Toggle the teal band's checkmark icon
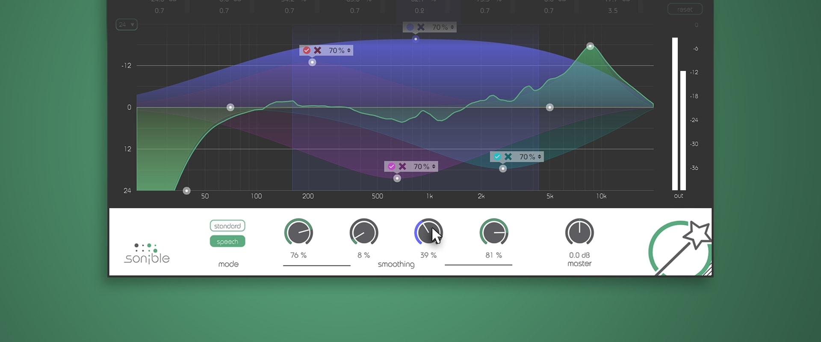This screenshot has height=342, width=821. pos(497,157)
